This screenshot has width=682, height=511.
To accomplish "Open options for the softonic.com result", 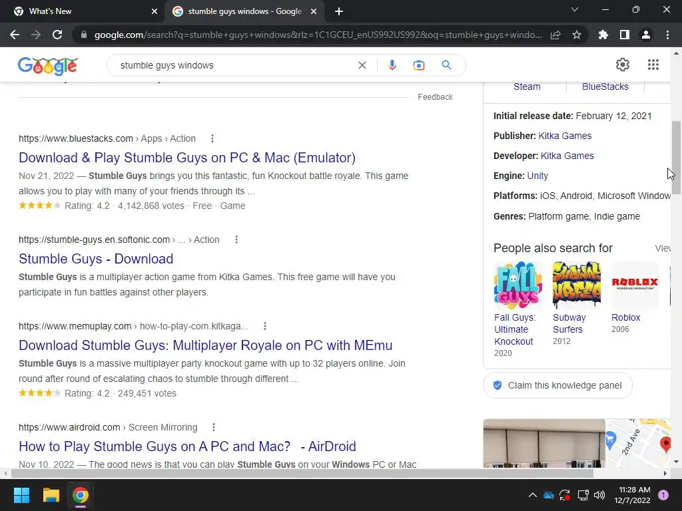I will point(236,240).
